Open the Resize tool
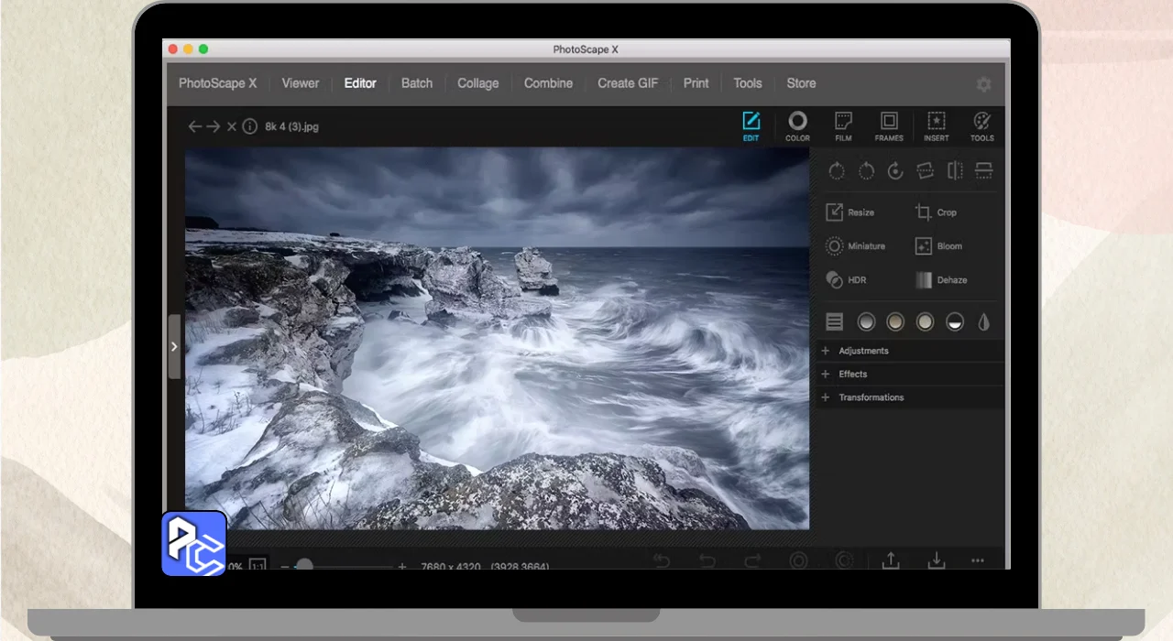This screenshot has width=1173, height=641. point(850,212)
